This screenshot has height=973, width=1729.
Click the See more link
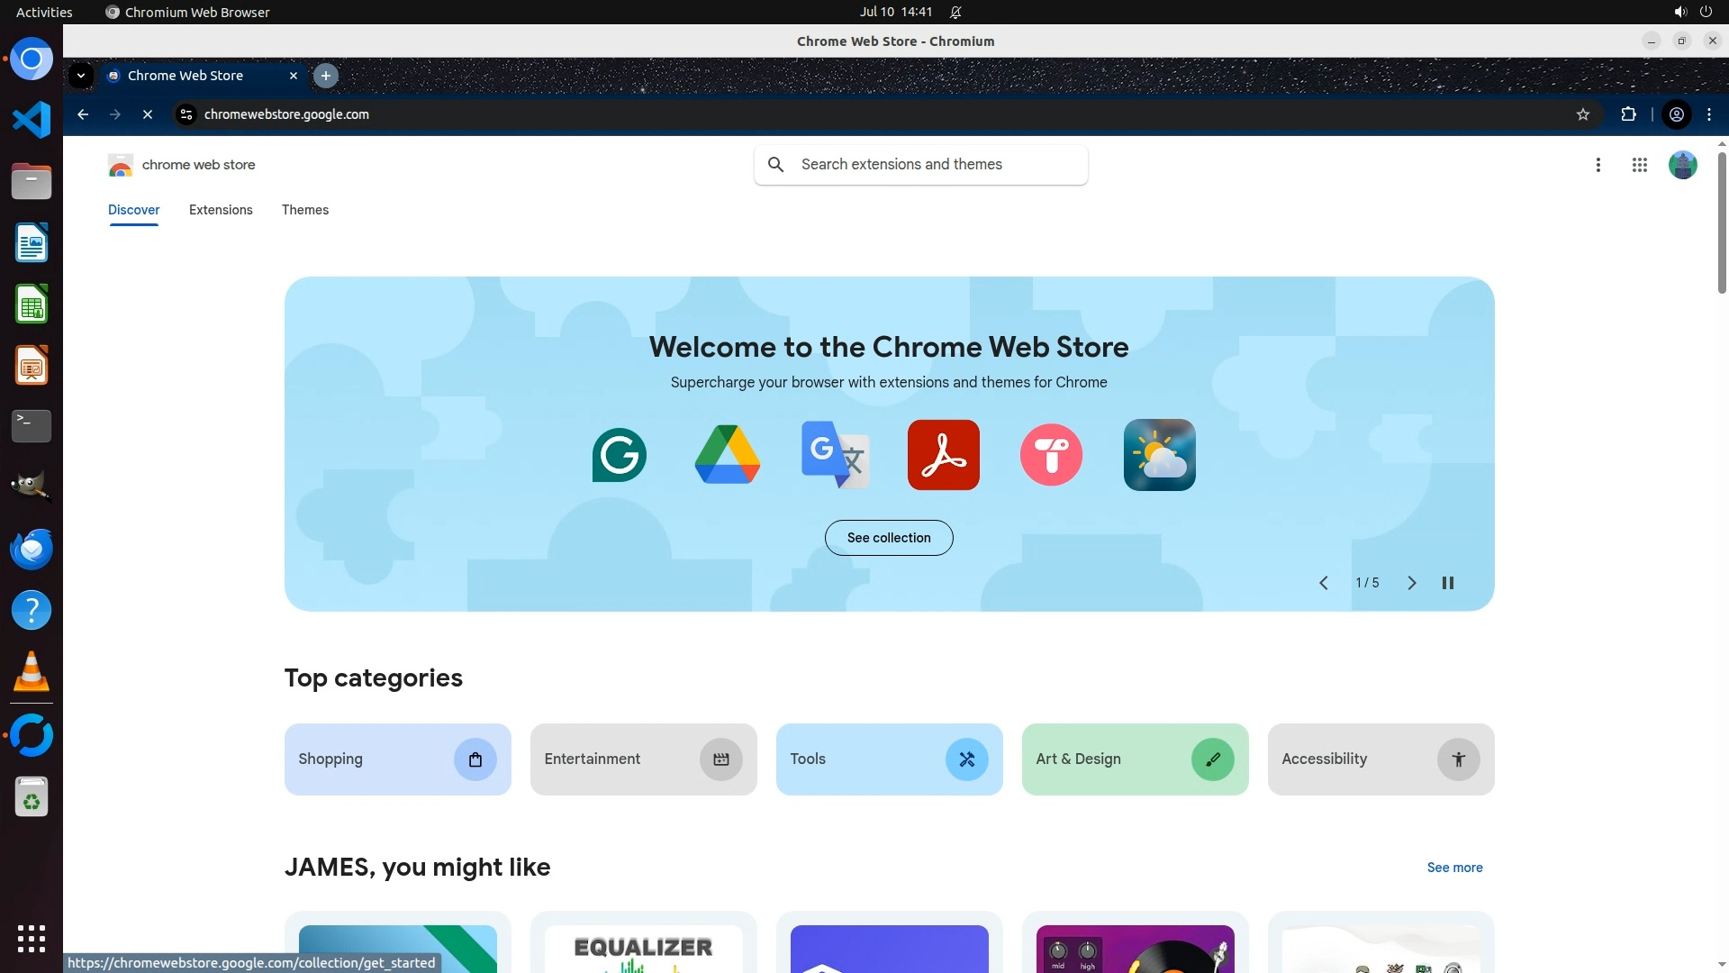coord(1453,868)
